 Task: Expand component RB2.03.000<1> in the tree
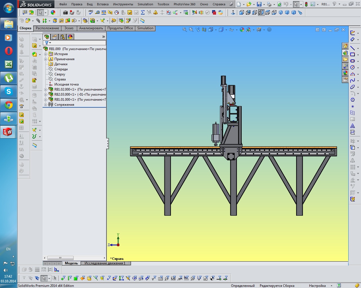coord(46,94)
